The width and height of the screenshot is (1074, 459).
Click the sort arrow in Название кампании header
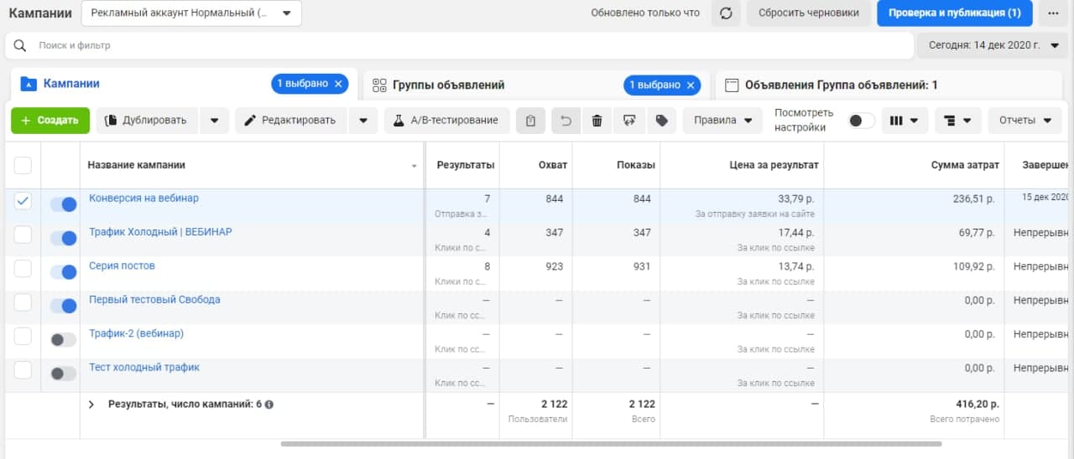pos(414,166)
